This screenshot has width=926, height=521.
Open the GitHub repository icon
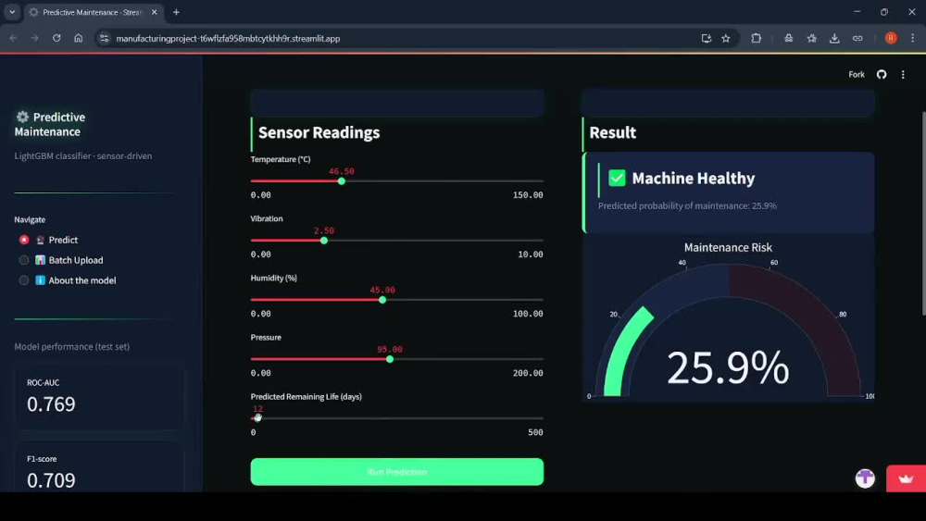[x=882, y=74]
